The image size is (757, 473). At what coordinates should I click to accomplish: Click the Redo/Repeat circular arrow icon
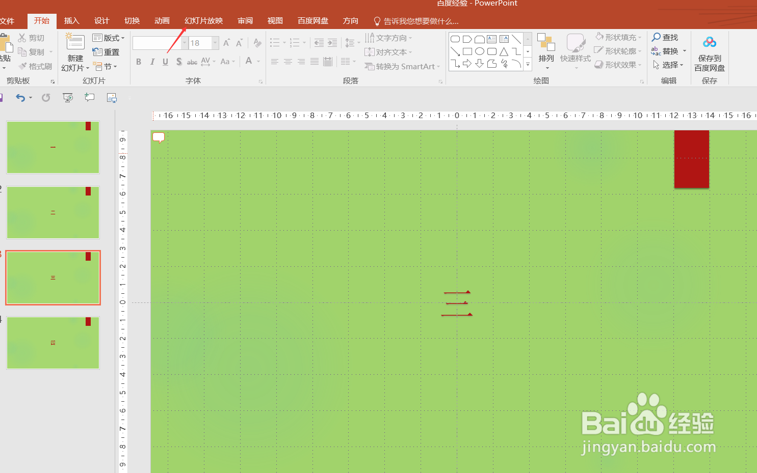tap(46, 97)
